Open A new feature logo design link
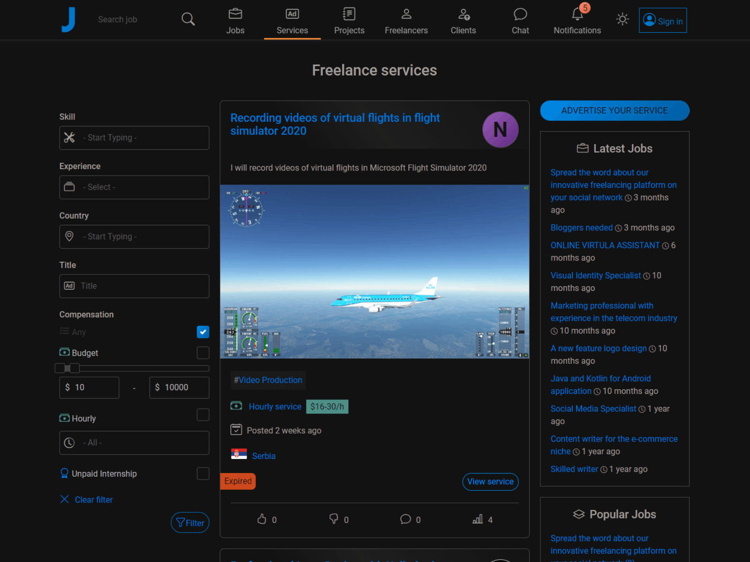Image resolution: width=750 pixels, height=562 pixels. tap(599, 348)
